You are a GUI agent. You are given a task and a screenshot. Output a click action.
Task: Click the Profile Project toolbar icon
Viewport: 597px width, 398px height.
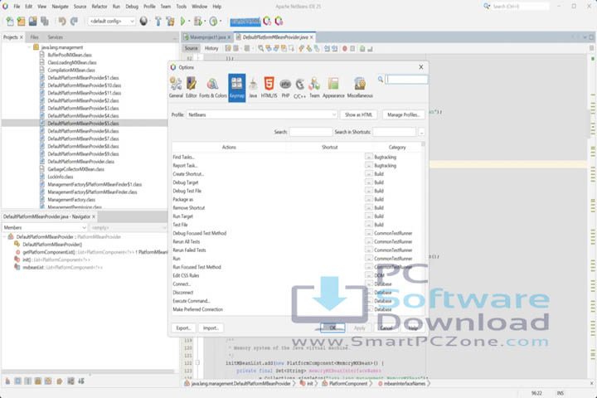(x=213, y=22)
